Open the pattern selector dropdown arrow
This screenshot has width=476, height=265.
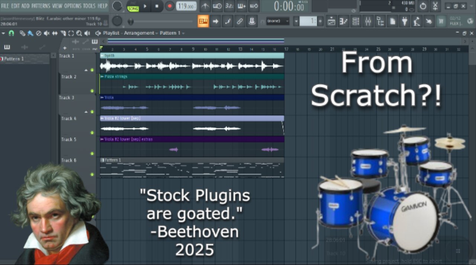tap(296, 21)
